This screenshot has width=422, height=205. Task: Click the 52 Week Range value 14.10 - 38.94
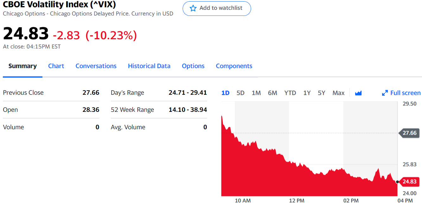click(x=188, y=110)
